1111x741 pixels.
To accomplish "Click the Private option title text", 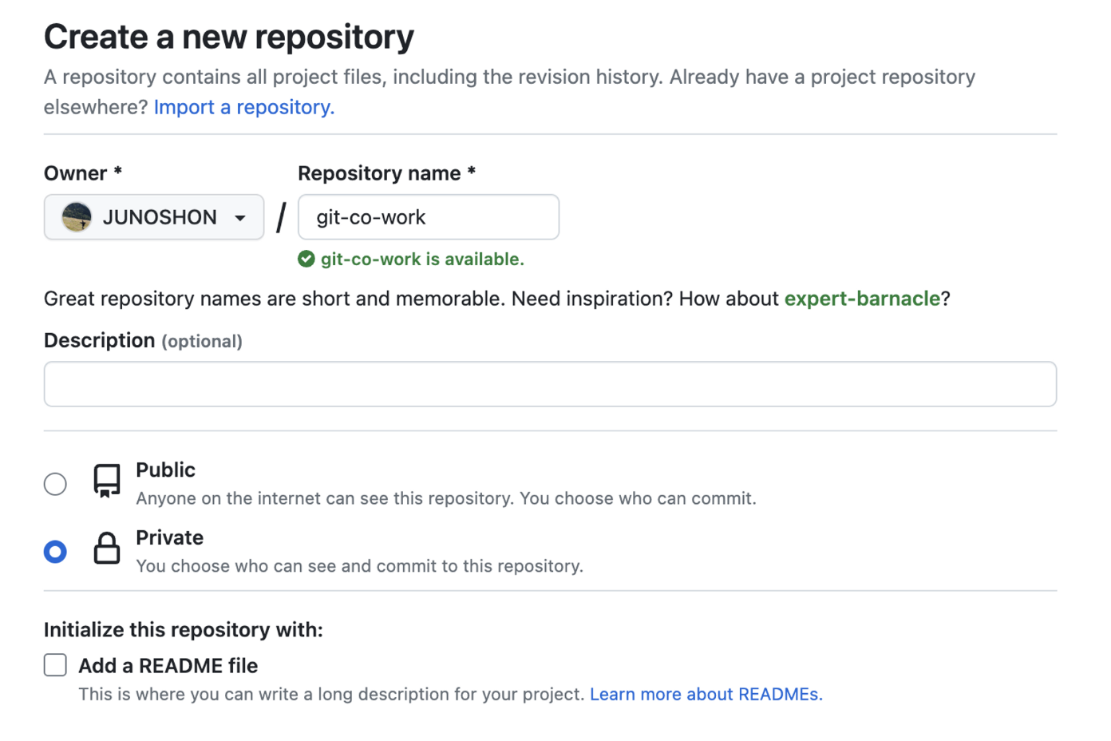I will pos(169,538).
